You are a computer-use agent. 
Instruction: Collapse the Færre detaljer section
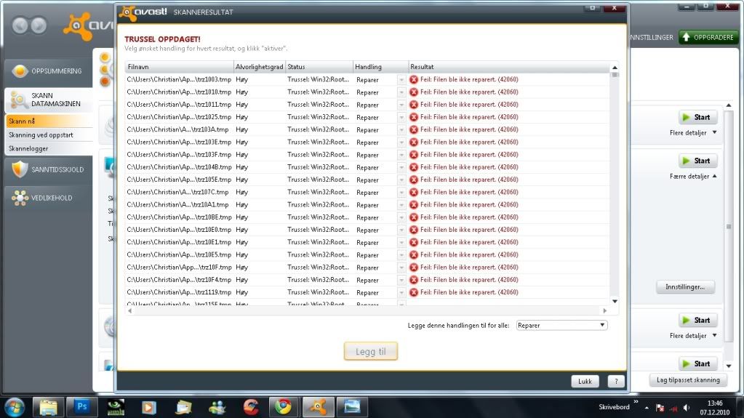click(693, 176)
